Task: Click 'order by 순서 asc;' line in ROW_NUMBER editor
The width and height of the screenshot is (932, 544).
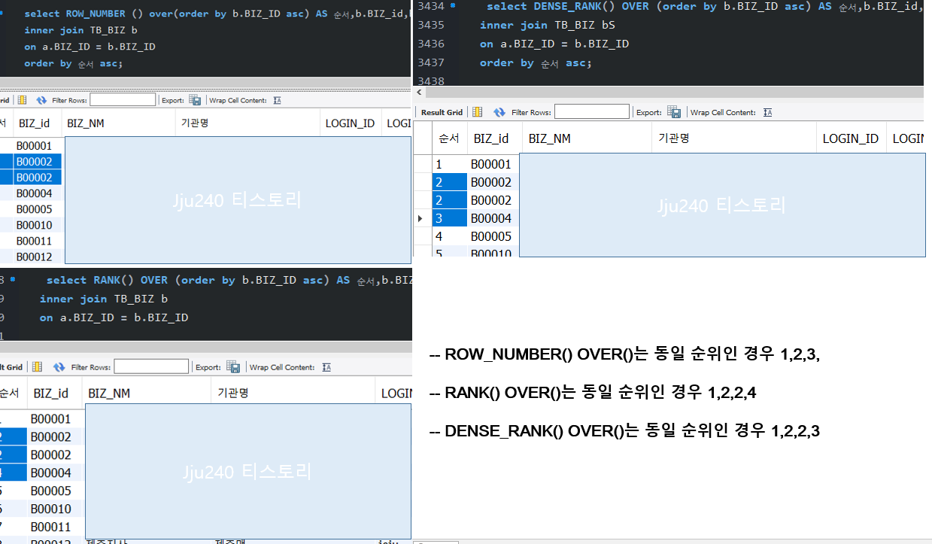Action: pyautogui.click(x=73, y=63)
